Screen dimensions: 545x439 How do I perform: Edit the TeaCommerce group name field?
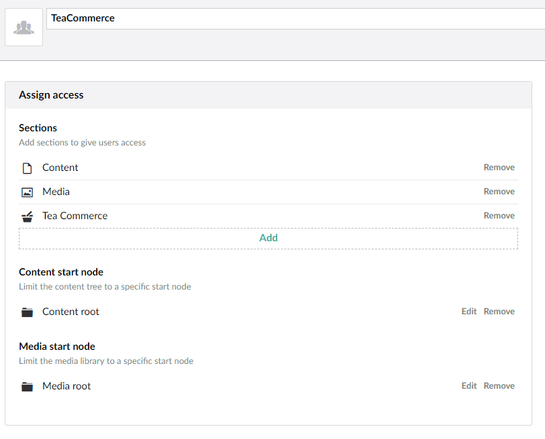295,19
